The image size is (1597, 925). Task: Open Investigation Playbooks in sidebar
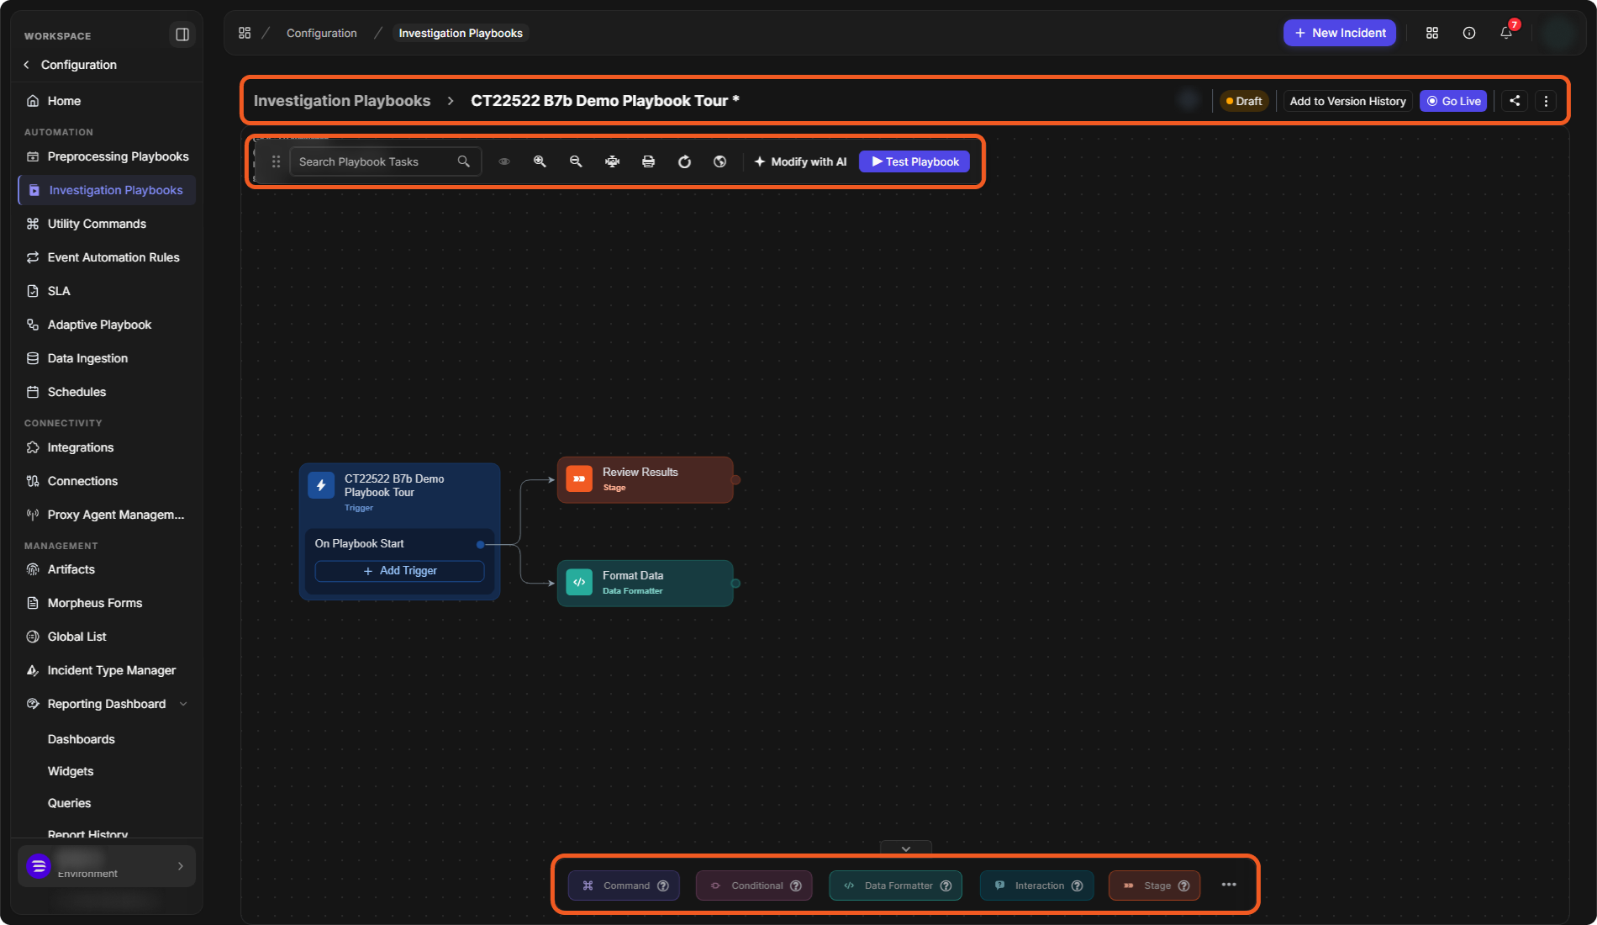[x=107, y=190]
